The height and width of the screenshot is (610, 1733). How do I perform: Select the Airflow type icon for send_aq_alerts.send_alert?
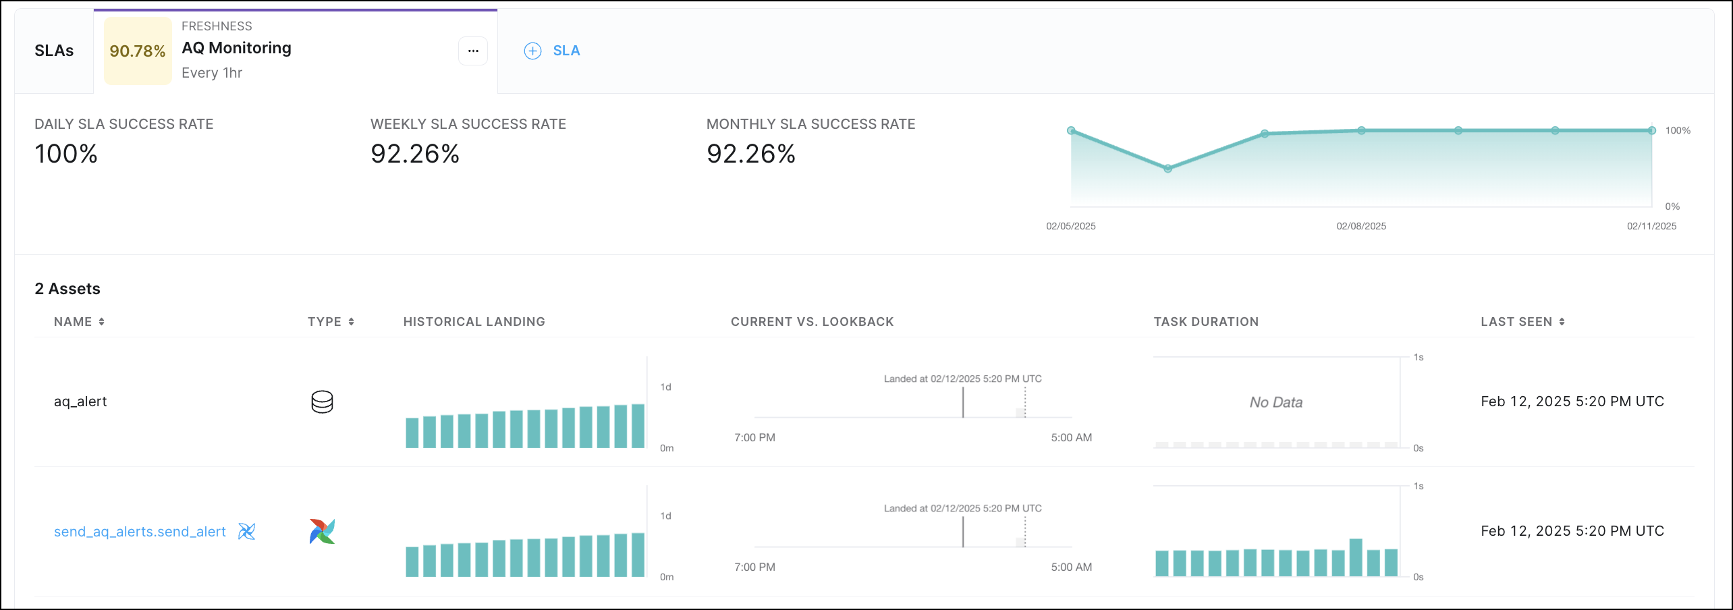tap(322, 531)
